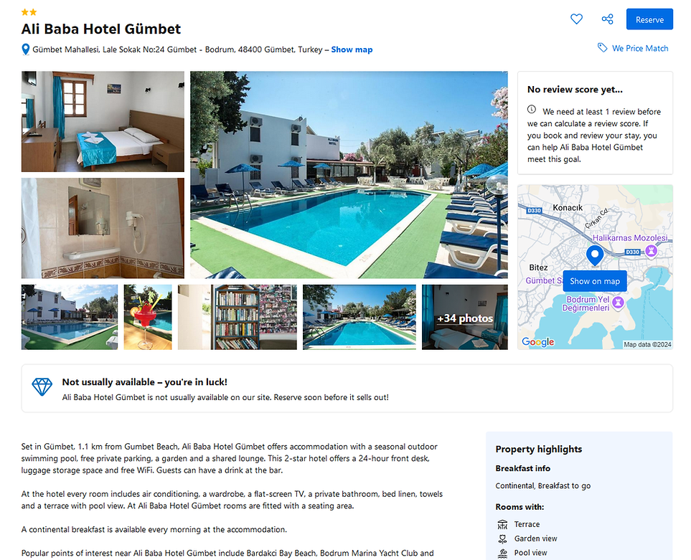Open the +34 photos gallery
This screenshot has width=691, height=560.
tap(464, 317)
